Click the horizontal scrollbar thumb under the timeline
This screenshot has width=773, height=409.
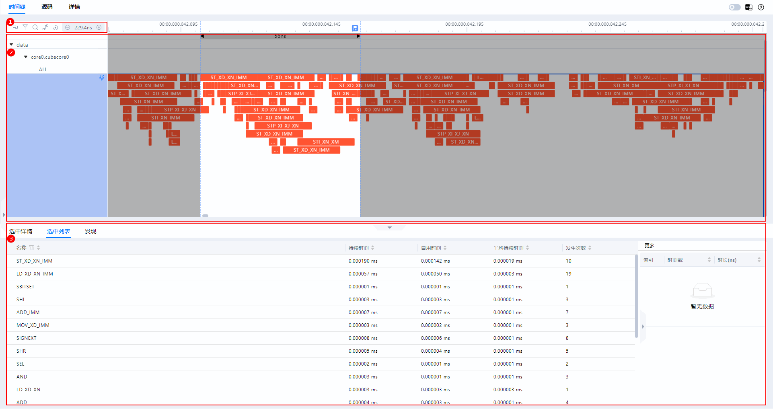[x=205, y=216]
